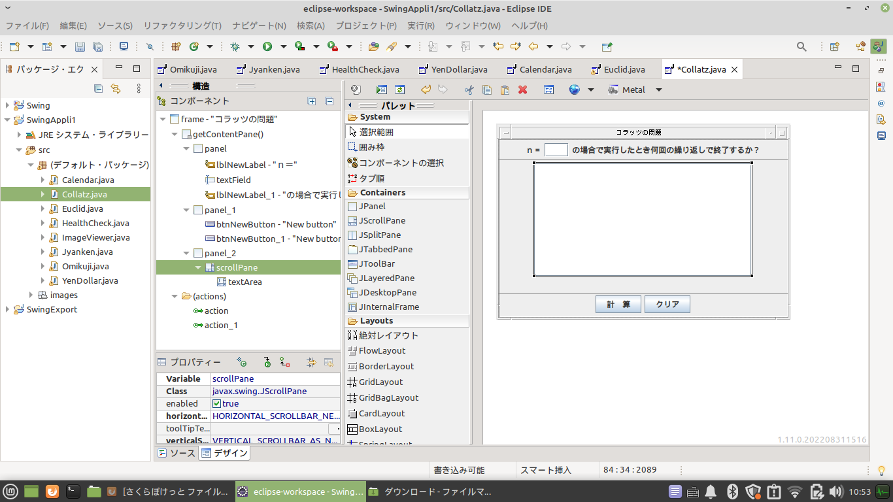
Task: Click the 計 算 button in the form preview
Action: 618,304
